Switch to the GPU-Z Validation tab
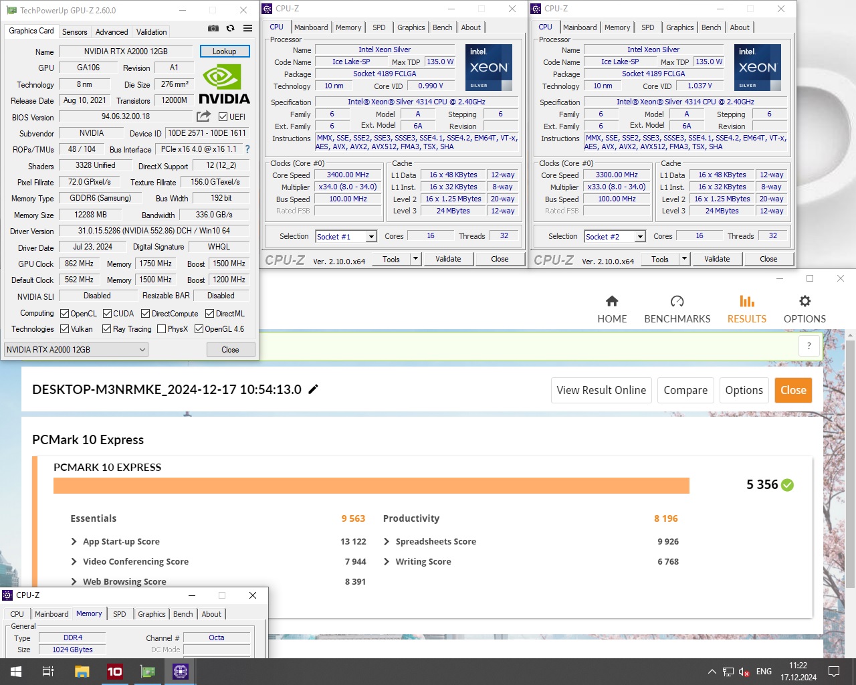 [152, 31]
